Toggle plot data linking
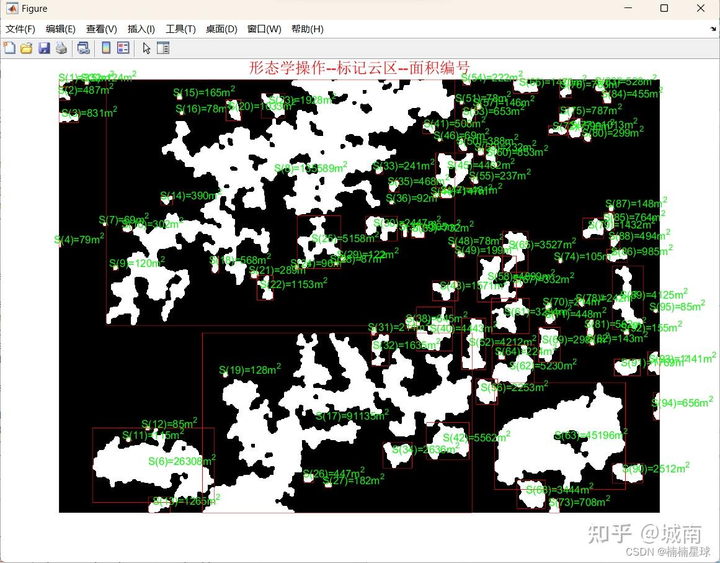The width and height of the screenshot is (720, 563). (83, 48)
